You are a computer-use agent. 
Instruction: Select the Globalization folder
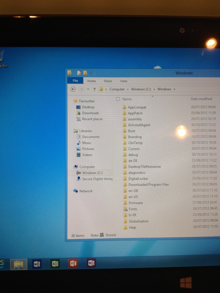(139, 221)
